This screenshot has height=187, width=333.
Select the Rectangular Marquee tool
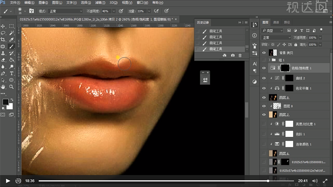tap(12, 26)
